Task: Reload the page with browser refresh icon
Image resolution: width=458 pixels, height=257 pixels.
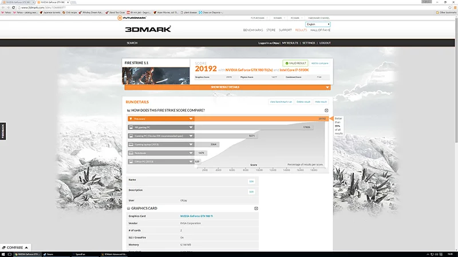Action: (13, 7)
